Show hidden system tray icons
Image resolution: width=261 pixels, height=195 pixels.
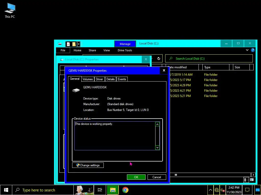(x=210, y=190)
